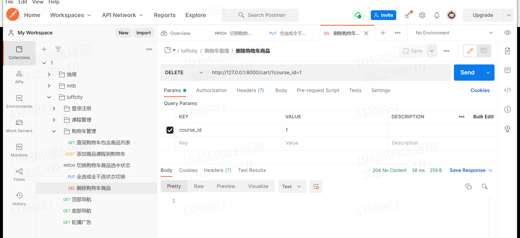The image size is (520, 238).
Task: Open the collections panel more options
Action: pyautogui.click(x=149, y=49)
